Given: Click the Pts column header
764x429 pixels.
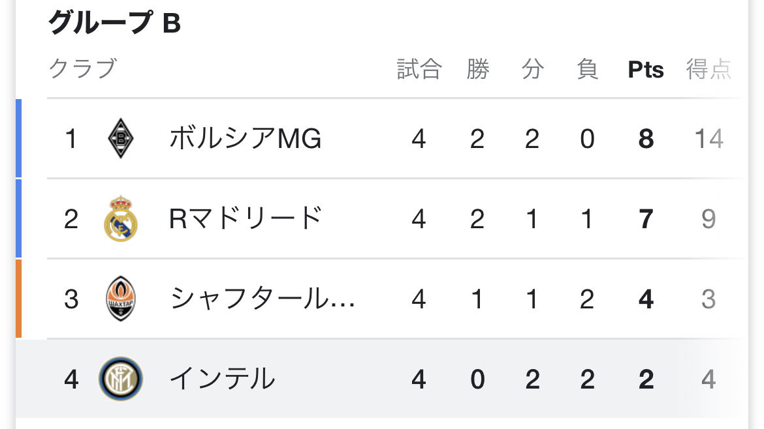Looking at the screenshot, I should pos(646,70).
